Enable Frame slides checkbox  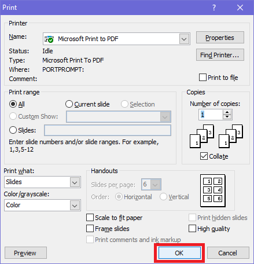(90, 229)
